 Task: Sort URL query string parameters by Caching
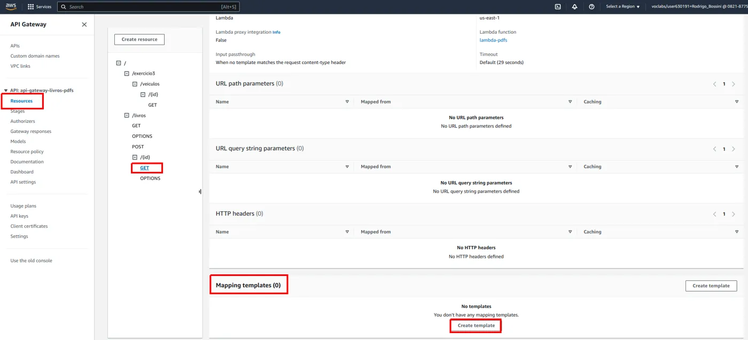click(737, 167)
